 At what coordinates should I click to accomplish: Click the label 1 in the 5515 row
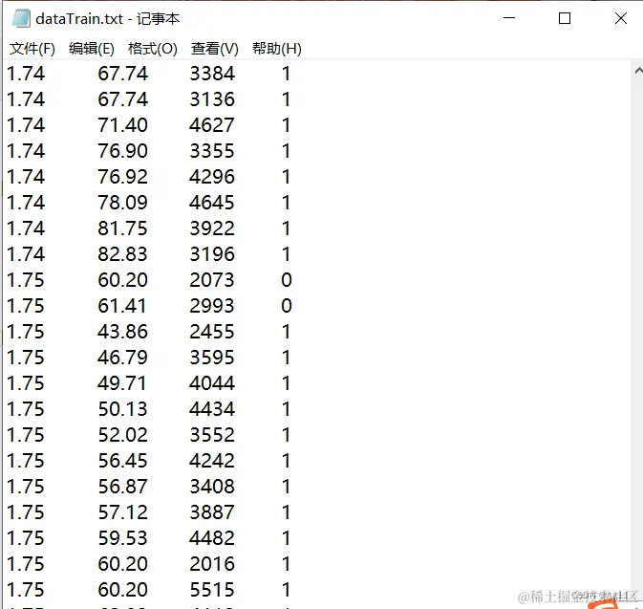(287, 590)
